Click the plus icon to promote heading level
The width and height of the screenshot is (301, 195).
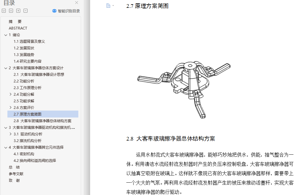18,11
